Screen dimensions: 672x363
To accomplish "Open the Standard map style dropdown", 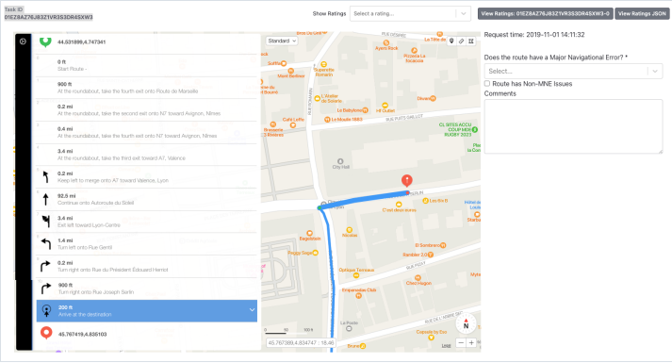I will coord(282,41).
